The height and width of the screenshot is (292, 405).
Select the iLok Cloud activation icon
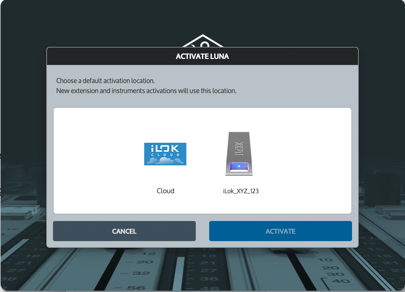165,154
